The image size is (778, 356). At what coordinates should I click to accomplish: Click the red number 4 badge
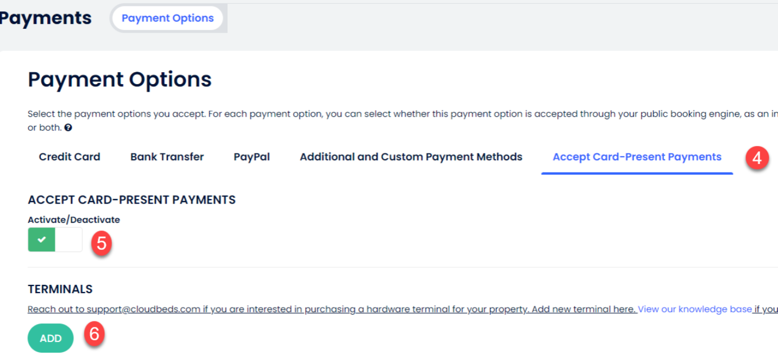[x=757, y=158]
